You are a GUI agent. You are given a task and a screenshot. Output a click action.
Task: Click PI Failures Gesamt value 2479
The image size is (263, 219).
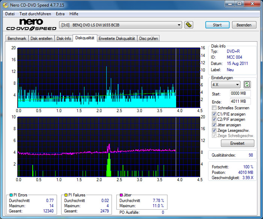click(104, 211)
